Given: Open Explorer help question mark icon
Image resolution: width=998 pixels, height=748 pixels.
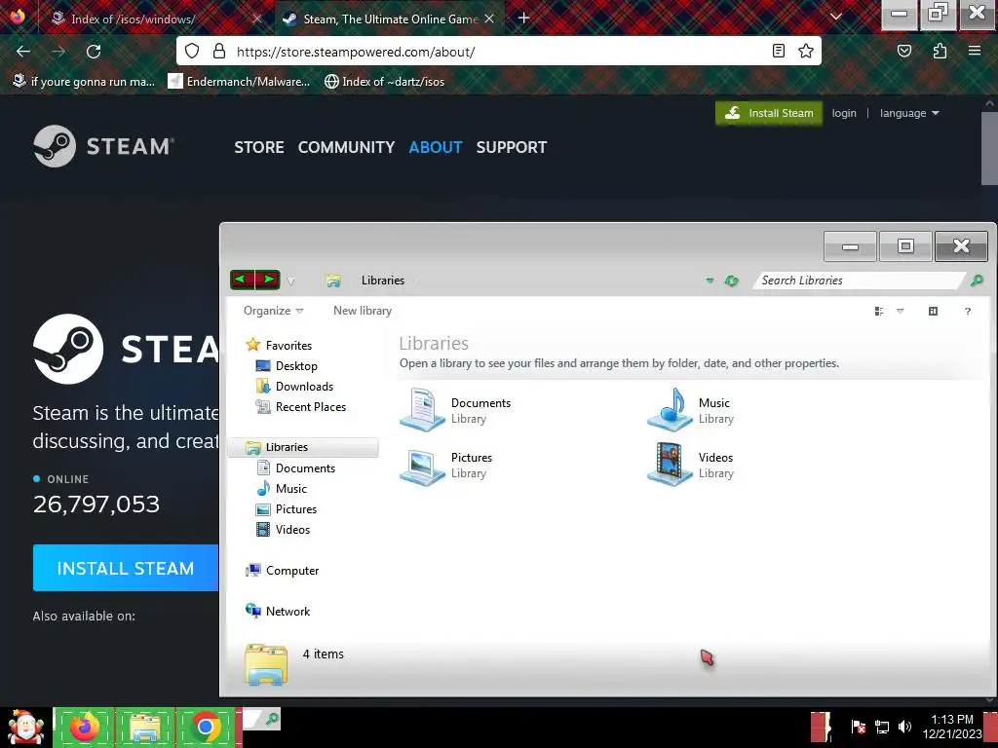Looking at the screenshot, I should click(x=968, y=311).
